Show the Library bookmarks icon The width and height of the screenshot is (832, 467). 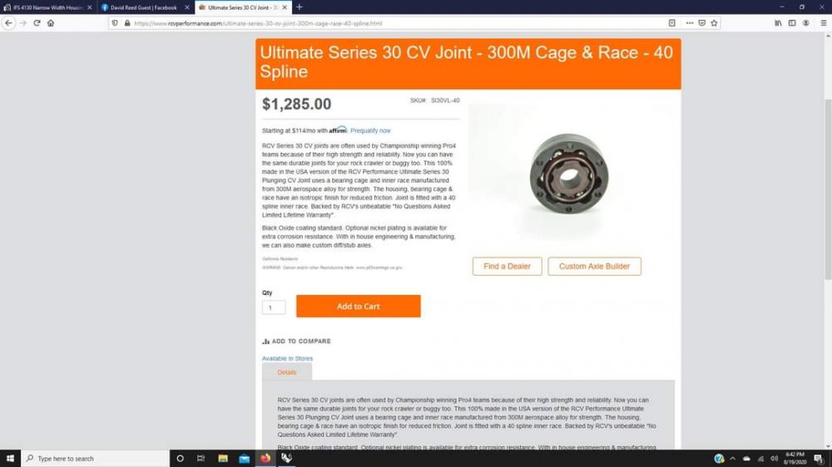tap(778, 23)
